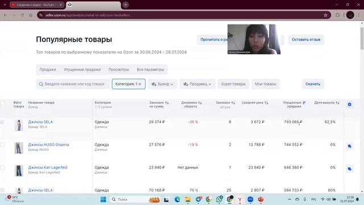Click the -36 % turnover value

[x=193, y=122]
